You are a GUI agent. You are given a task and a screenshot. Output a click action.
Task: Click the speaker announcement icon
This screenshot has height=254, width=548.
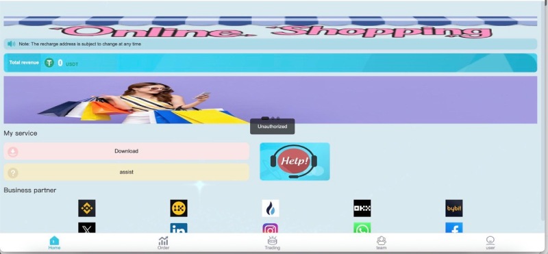11,44
